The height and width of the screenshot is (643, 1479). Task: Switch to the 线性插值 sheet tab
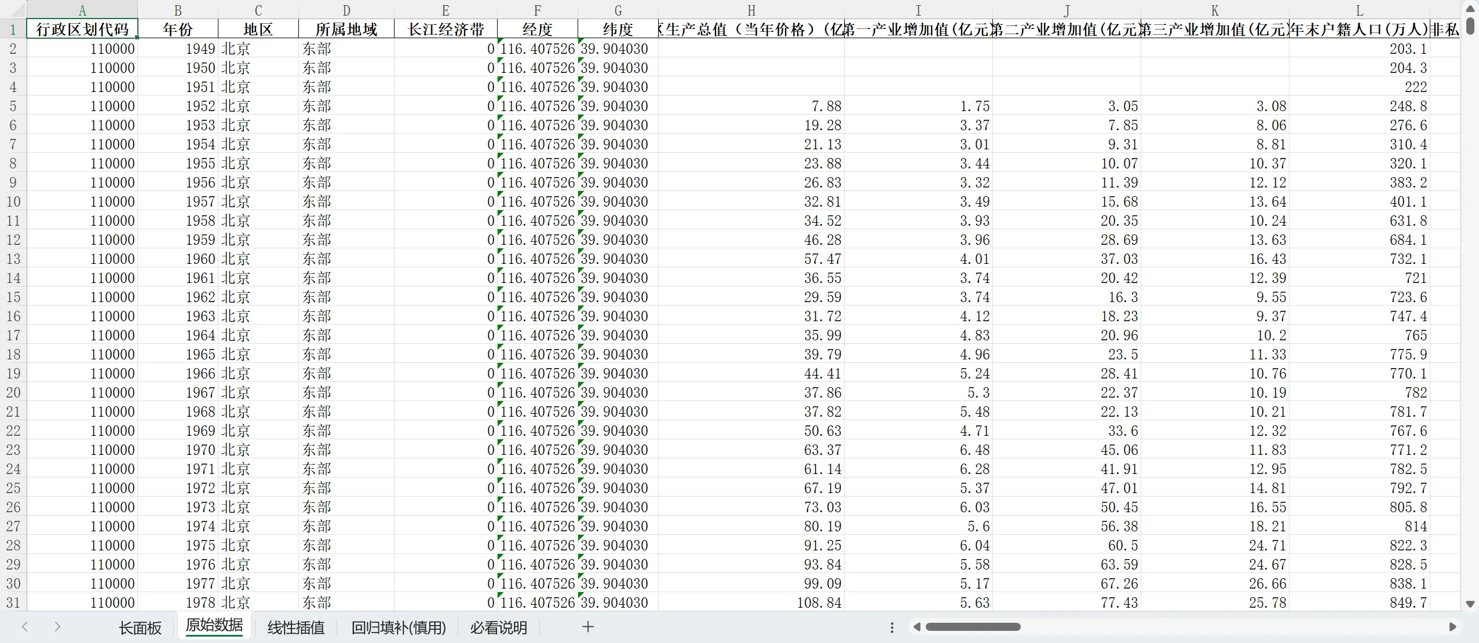click(x=295, y=627)
